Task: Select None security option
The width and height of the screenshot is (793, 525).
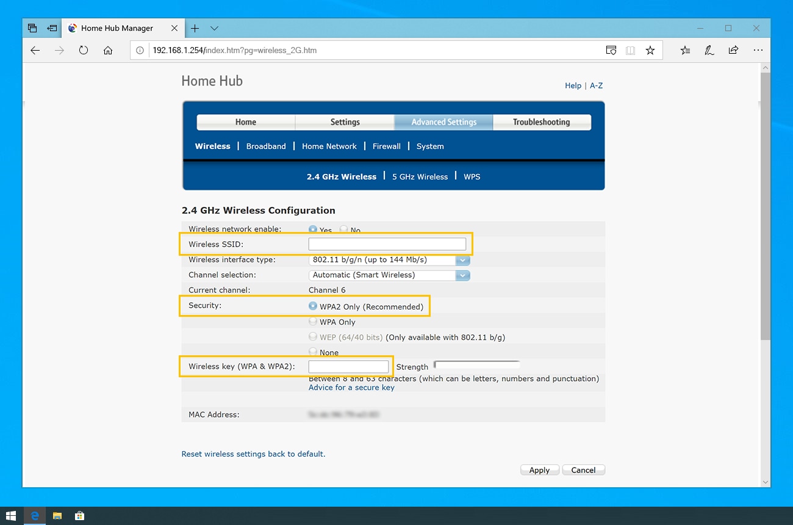Action: click(x=313, y=352)
